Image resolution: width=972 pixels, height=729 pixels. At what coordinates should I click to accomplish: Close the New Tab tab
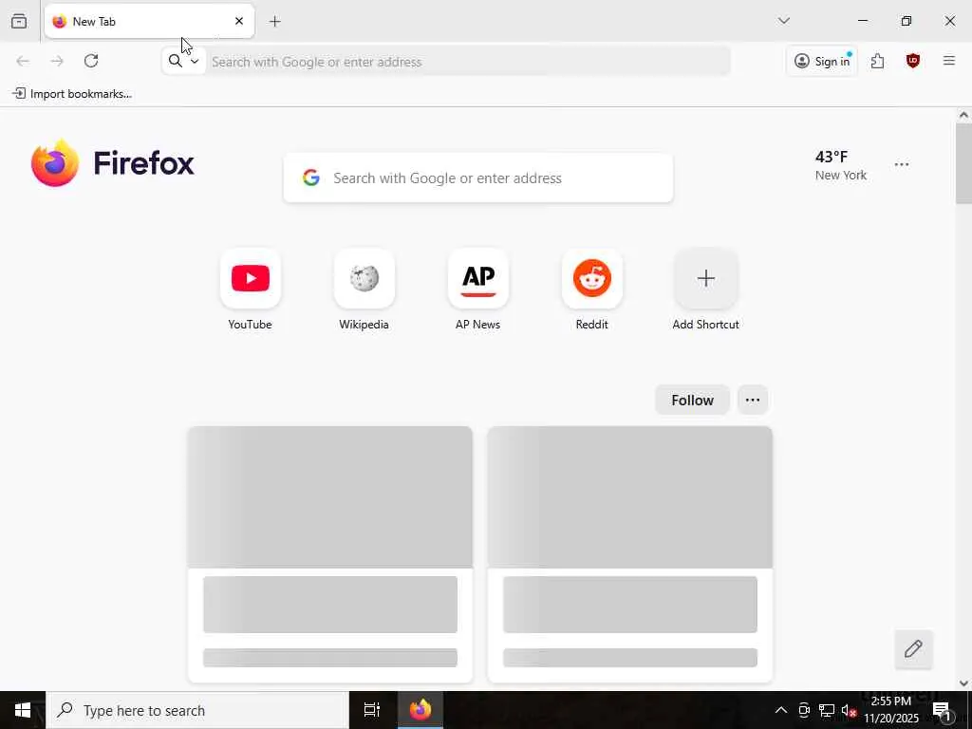point(239,21)
